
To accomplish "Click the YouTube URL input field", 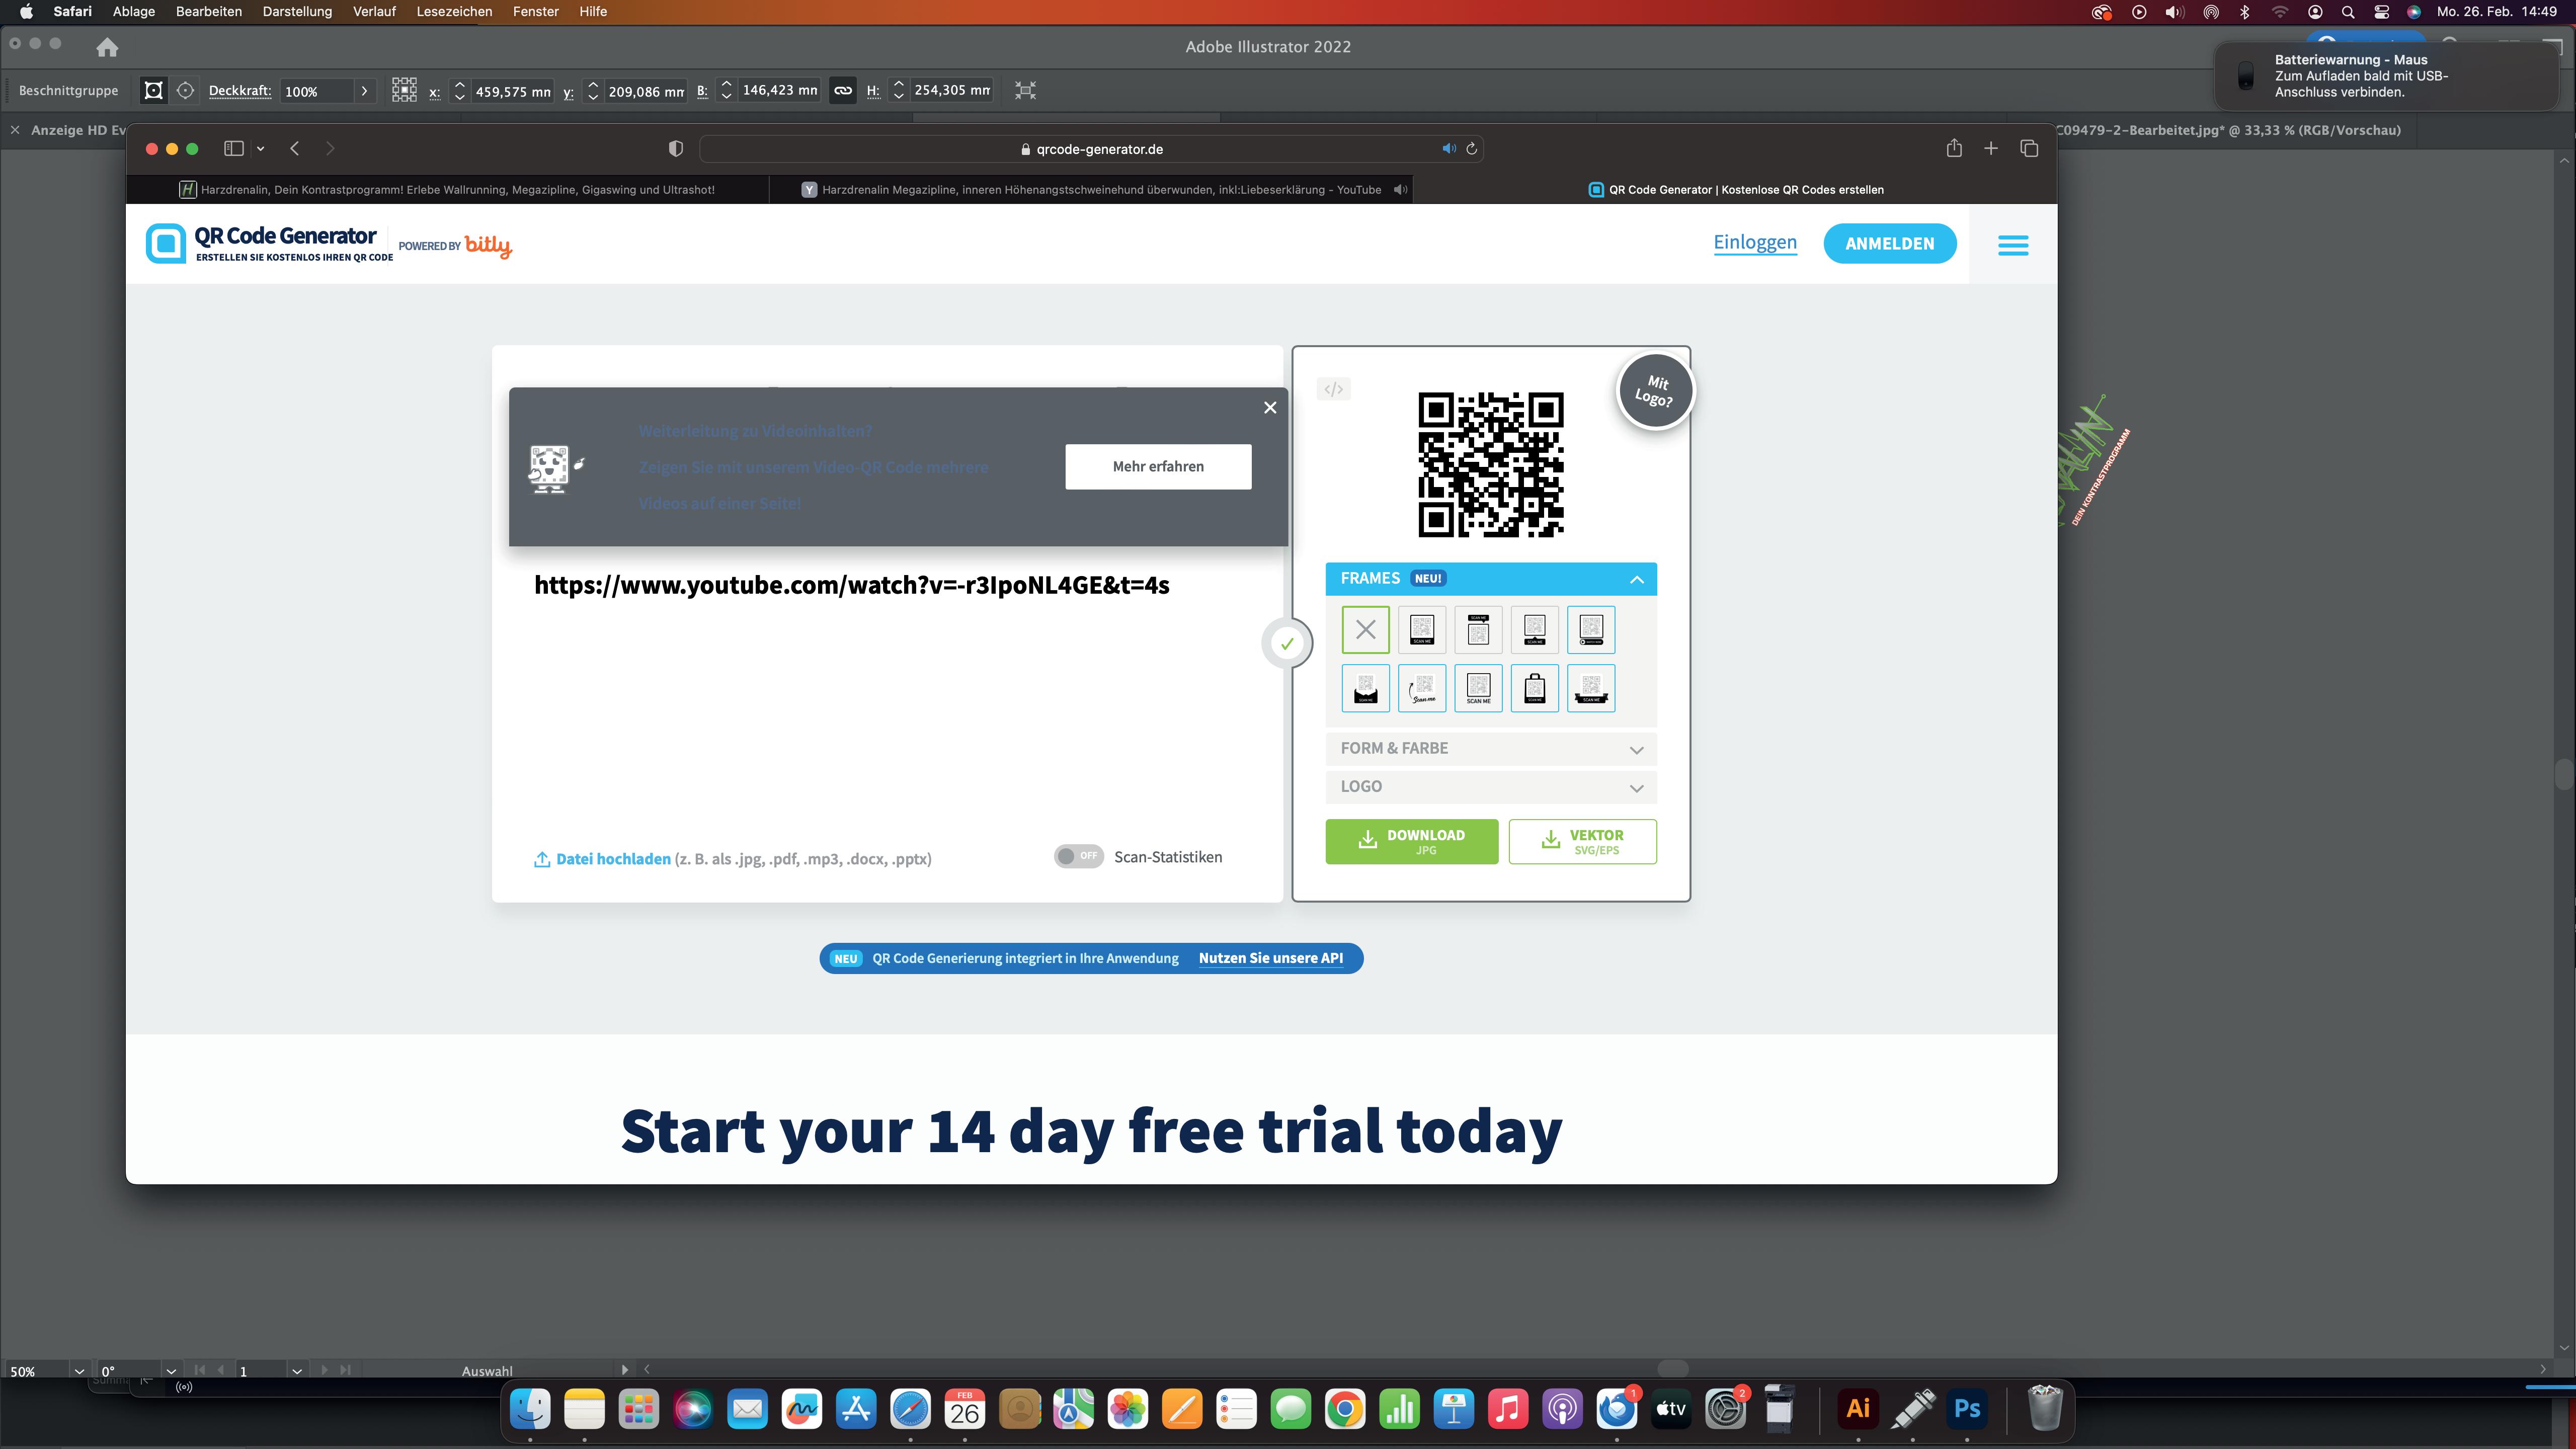I will click(851, 586).
